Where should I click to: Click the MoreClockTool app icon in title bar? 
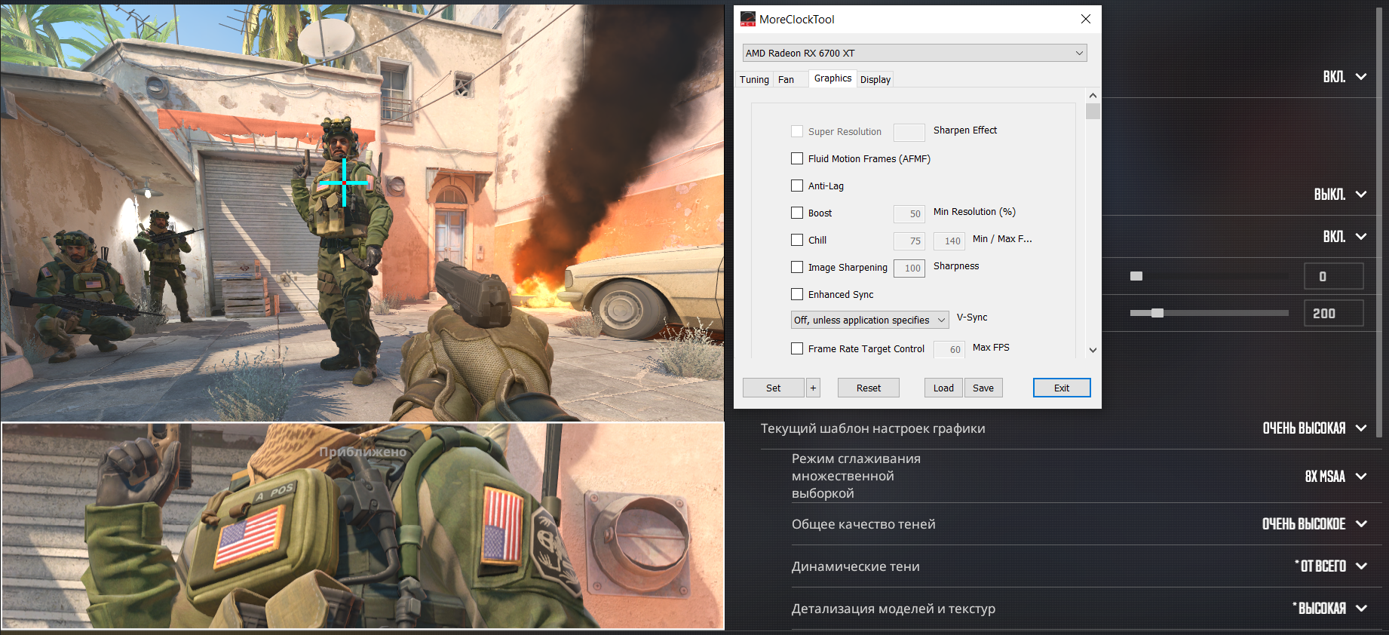747,20
